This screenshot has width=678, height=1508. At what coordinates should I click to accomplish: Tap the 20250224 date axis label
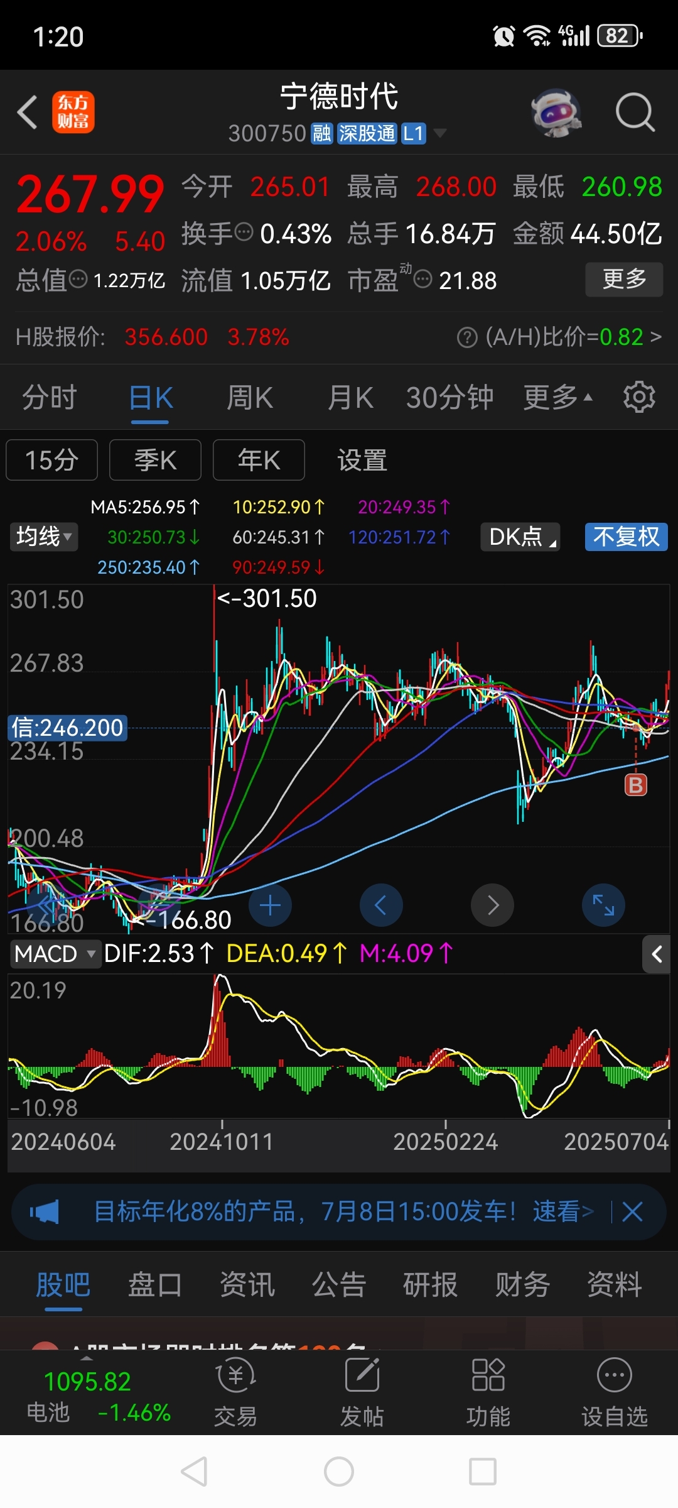[x=446, y=1142]
